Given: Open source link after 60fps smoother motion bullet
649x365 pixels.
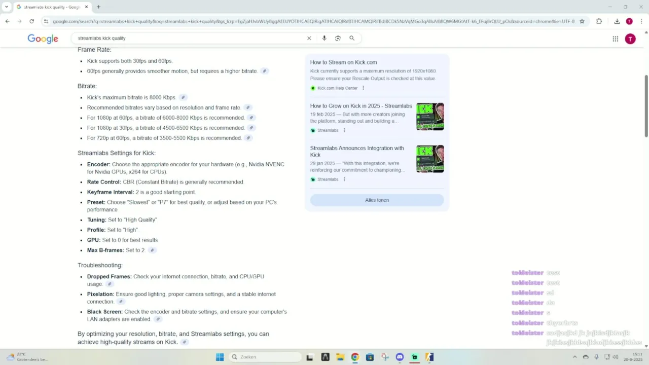Looking at the screenshot, I should click(x=264, y=71).
